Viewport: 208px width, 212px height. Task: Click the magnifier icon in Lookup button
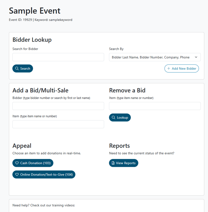click(114, 117)
